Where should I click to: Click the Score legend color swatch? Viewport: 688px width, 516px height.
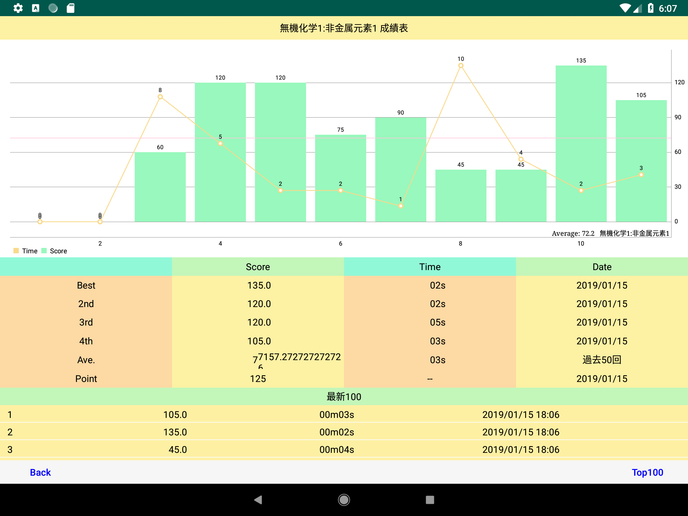click(44, 251)
